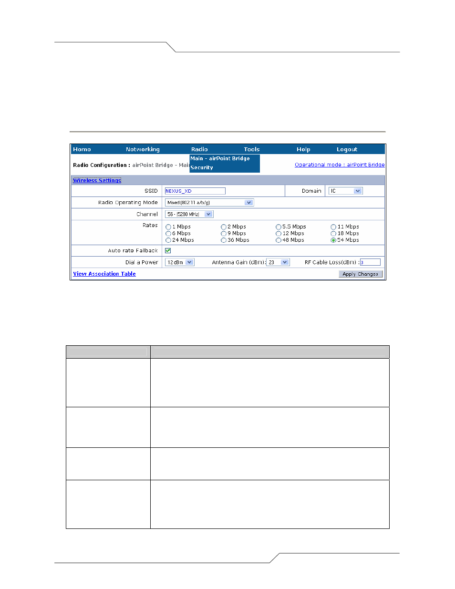Viewport: 455px width, 589px height.
Task: Open the Wireless Settings link
Action: click(97, 180)
